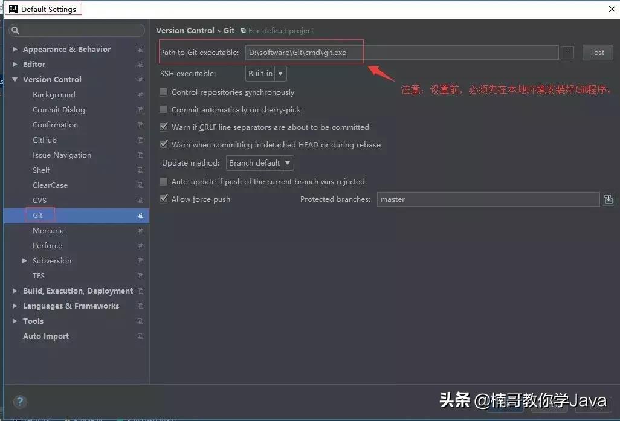Screen dimensions: 620x421
Task: Click the browse button beside Git executable path
Action: [567, 53]
